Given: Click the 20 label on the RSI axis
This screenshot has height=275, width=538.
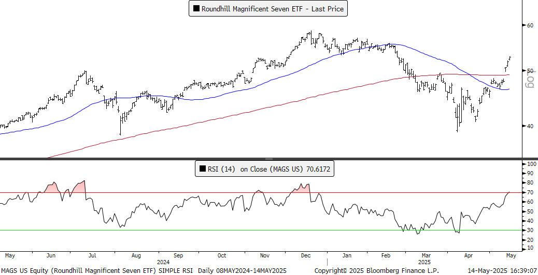Looking at the screenshot, I should (x=530, y=240).
